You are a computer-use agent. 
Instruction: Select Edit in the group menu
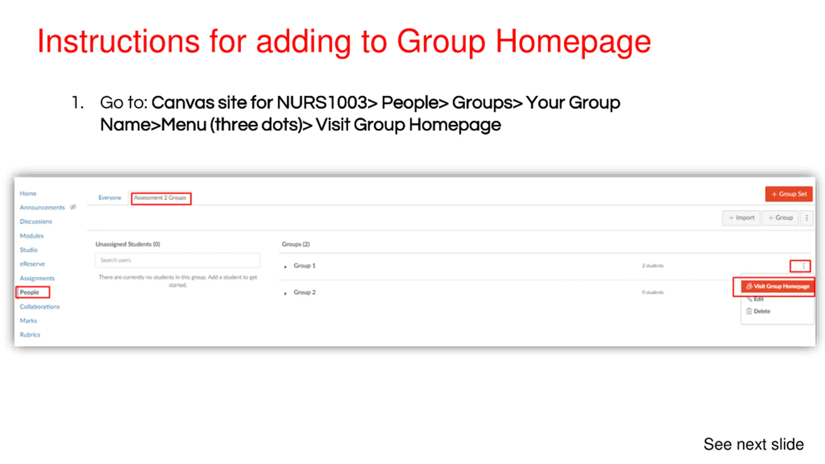tap(758, 299)
